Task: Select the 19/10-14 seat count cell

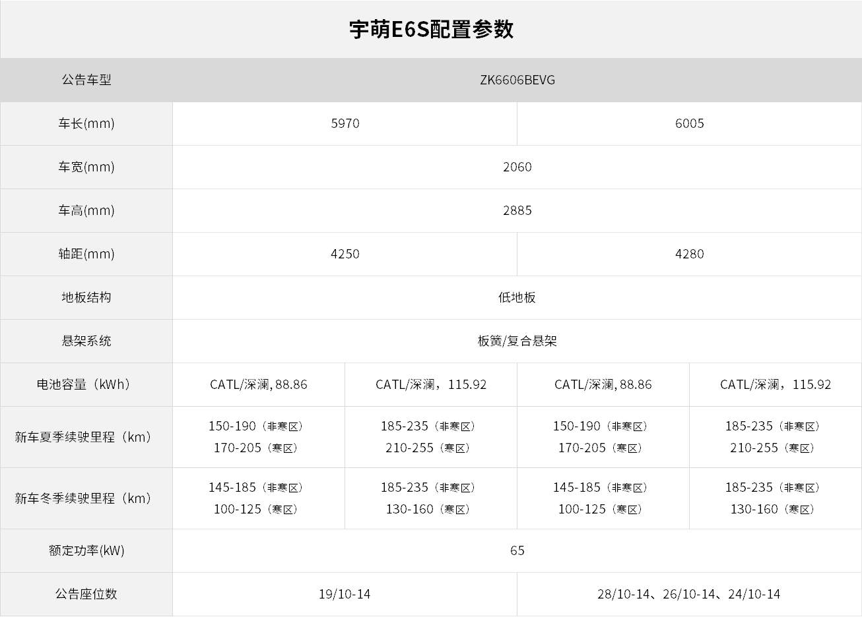Action: point(345,594)
